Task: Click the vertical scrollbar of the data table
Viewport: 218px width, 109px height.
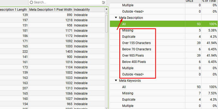Action: pos(107,25)
